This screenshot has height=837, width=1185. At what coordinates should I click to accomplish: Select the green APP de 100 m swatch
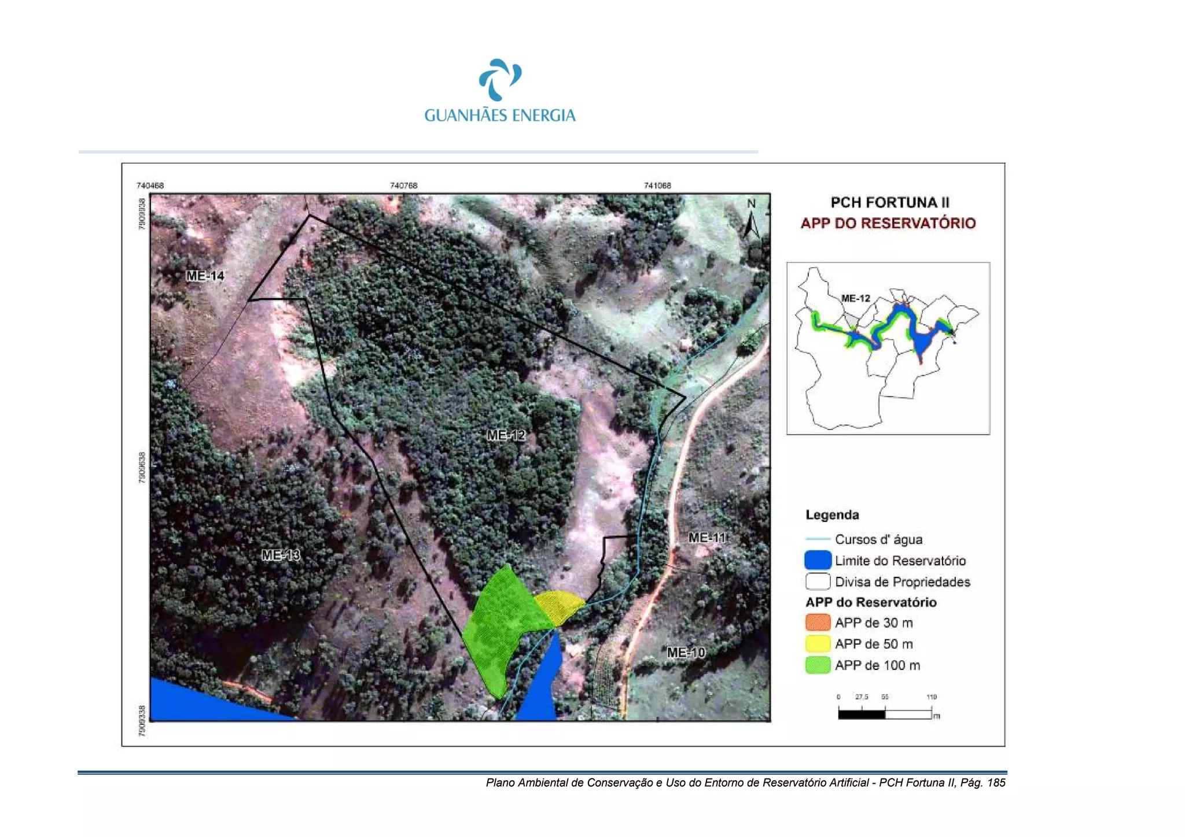click(x=818, y=665)
